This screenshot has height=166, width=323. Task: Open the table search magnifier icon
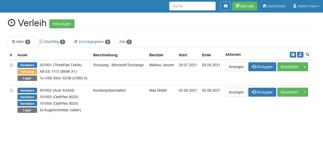pos(307,54)
